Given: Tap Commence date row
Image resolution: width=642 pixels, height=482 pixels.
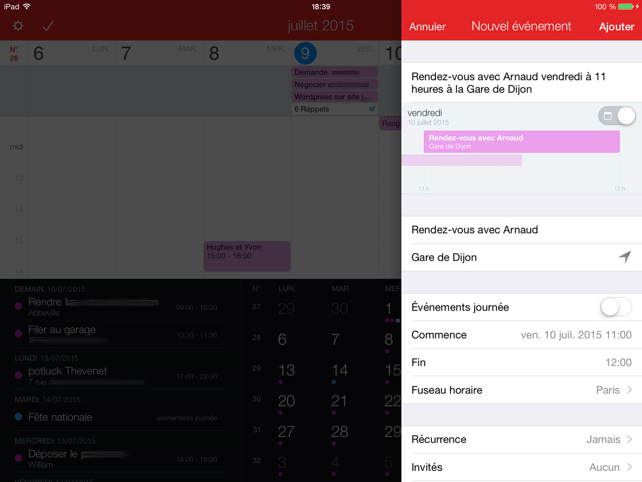Looking at the screenshot, I should [x=522, y=335].
